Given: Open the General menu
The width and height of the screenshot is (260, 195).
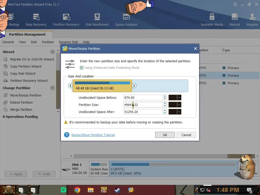Looking at the screenshot, I should [8, 42].
